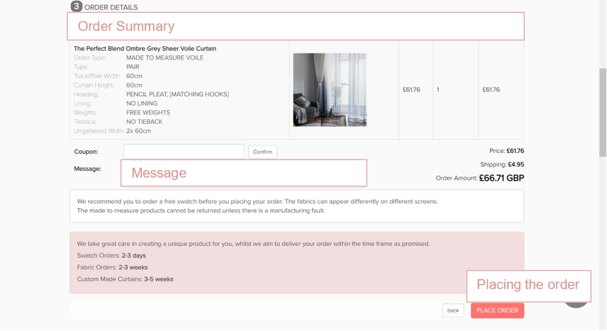The height and width of the screenshot is (331, 607).
Task: Apply coupon with the Confirm button
Action: (262, 152)
